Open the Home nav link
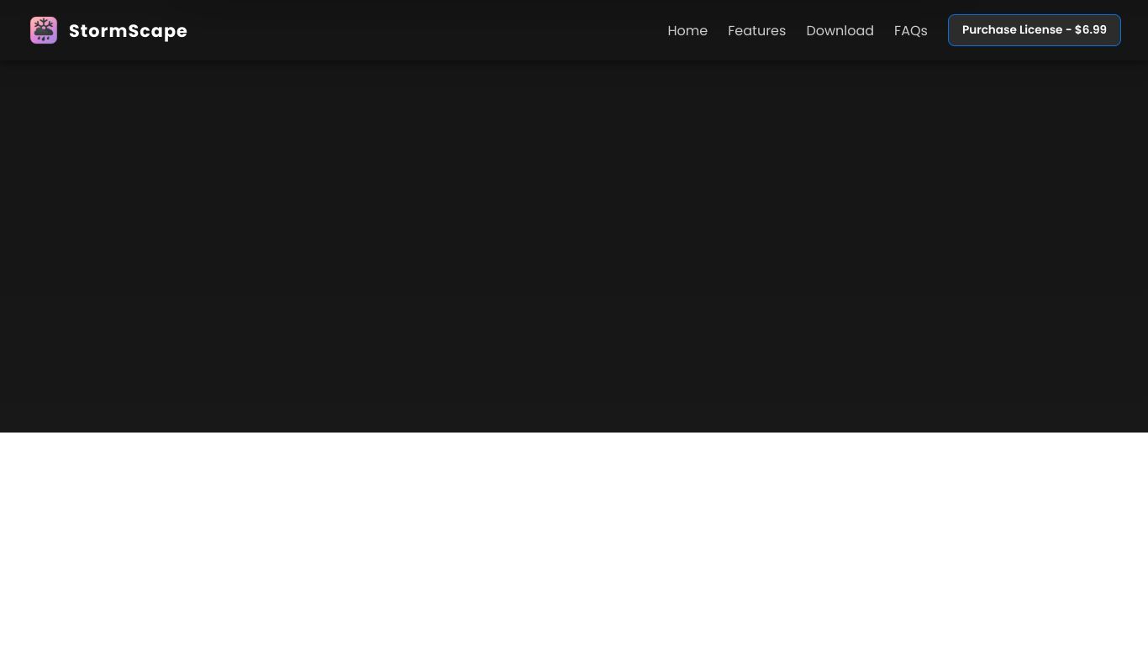 687,30
